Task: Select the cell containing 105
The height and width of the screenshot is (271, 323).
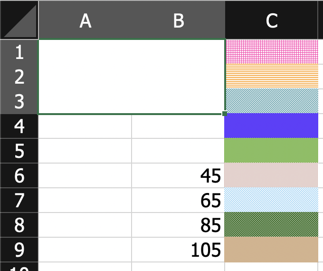Action: [178, 250]
